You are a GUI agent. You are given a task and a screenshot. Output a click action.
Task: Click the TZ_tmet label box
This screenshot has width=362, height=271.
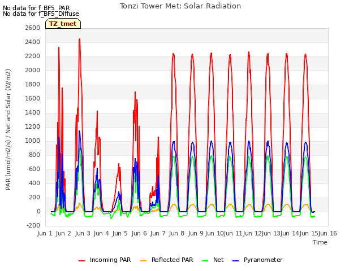(x=63, y=24)
